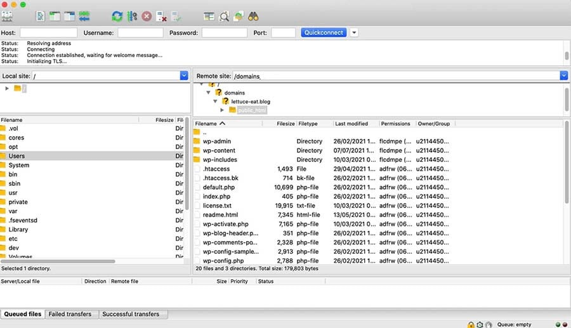The image size is (571, 328).
Task: Search for files with binoculars icon
Action: (253, 16)
